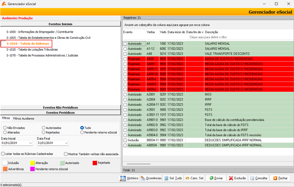The image size is (294, 187).
Task: Click the white Inclusão legend swatch
Action: 5,163
